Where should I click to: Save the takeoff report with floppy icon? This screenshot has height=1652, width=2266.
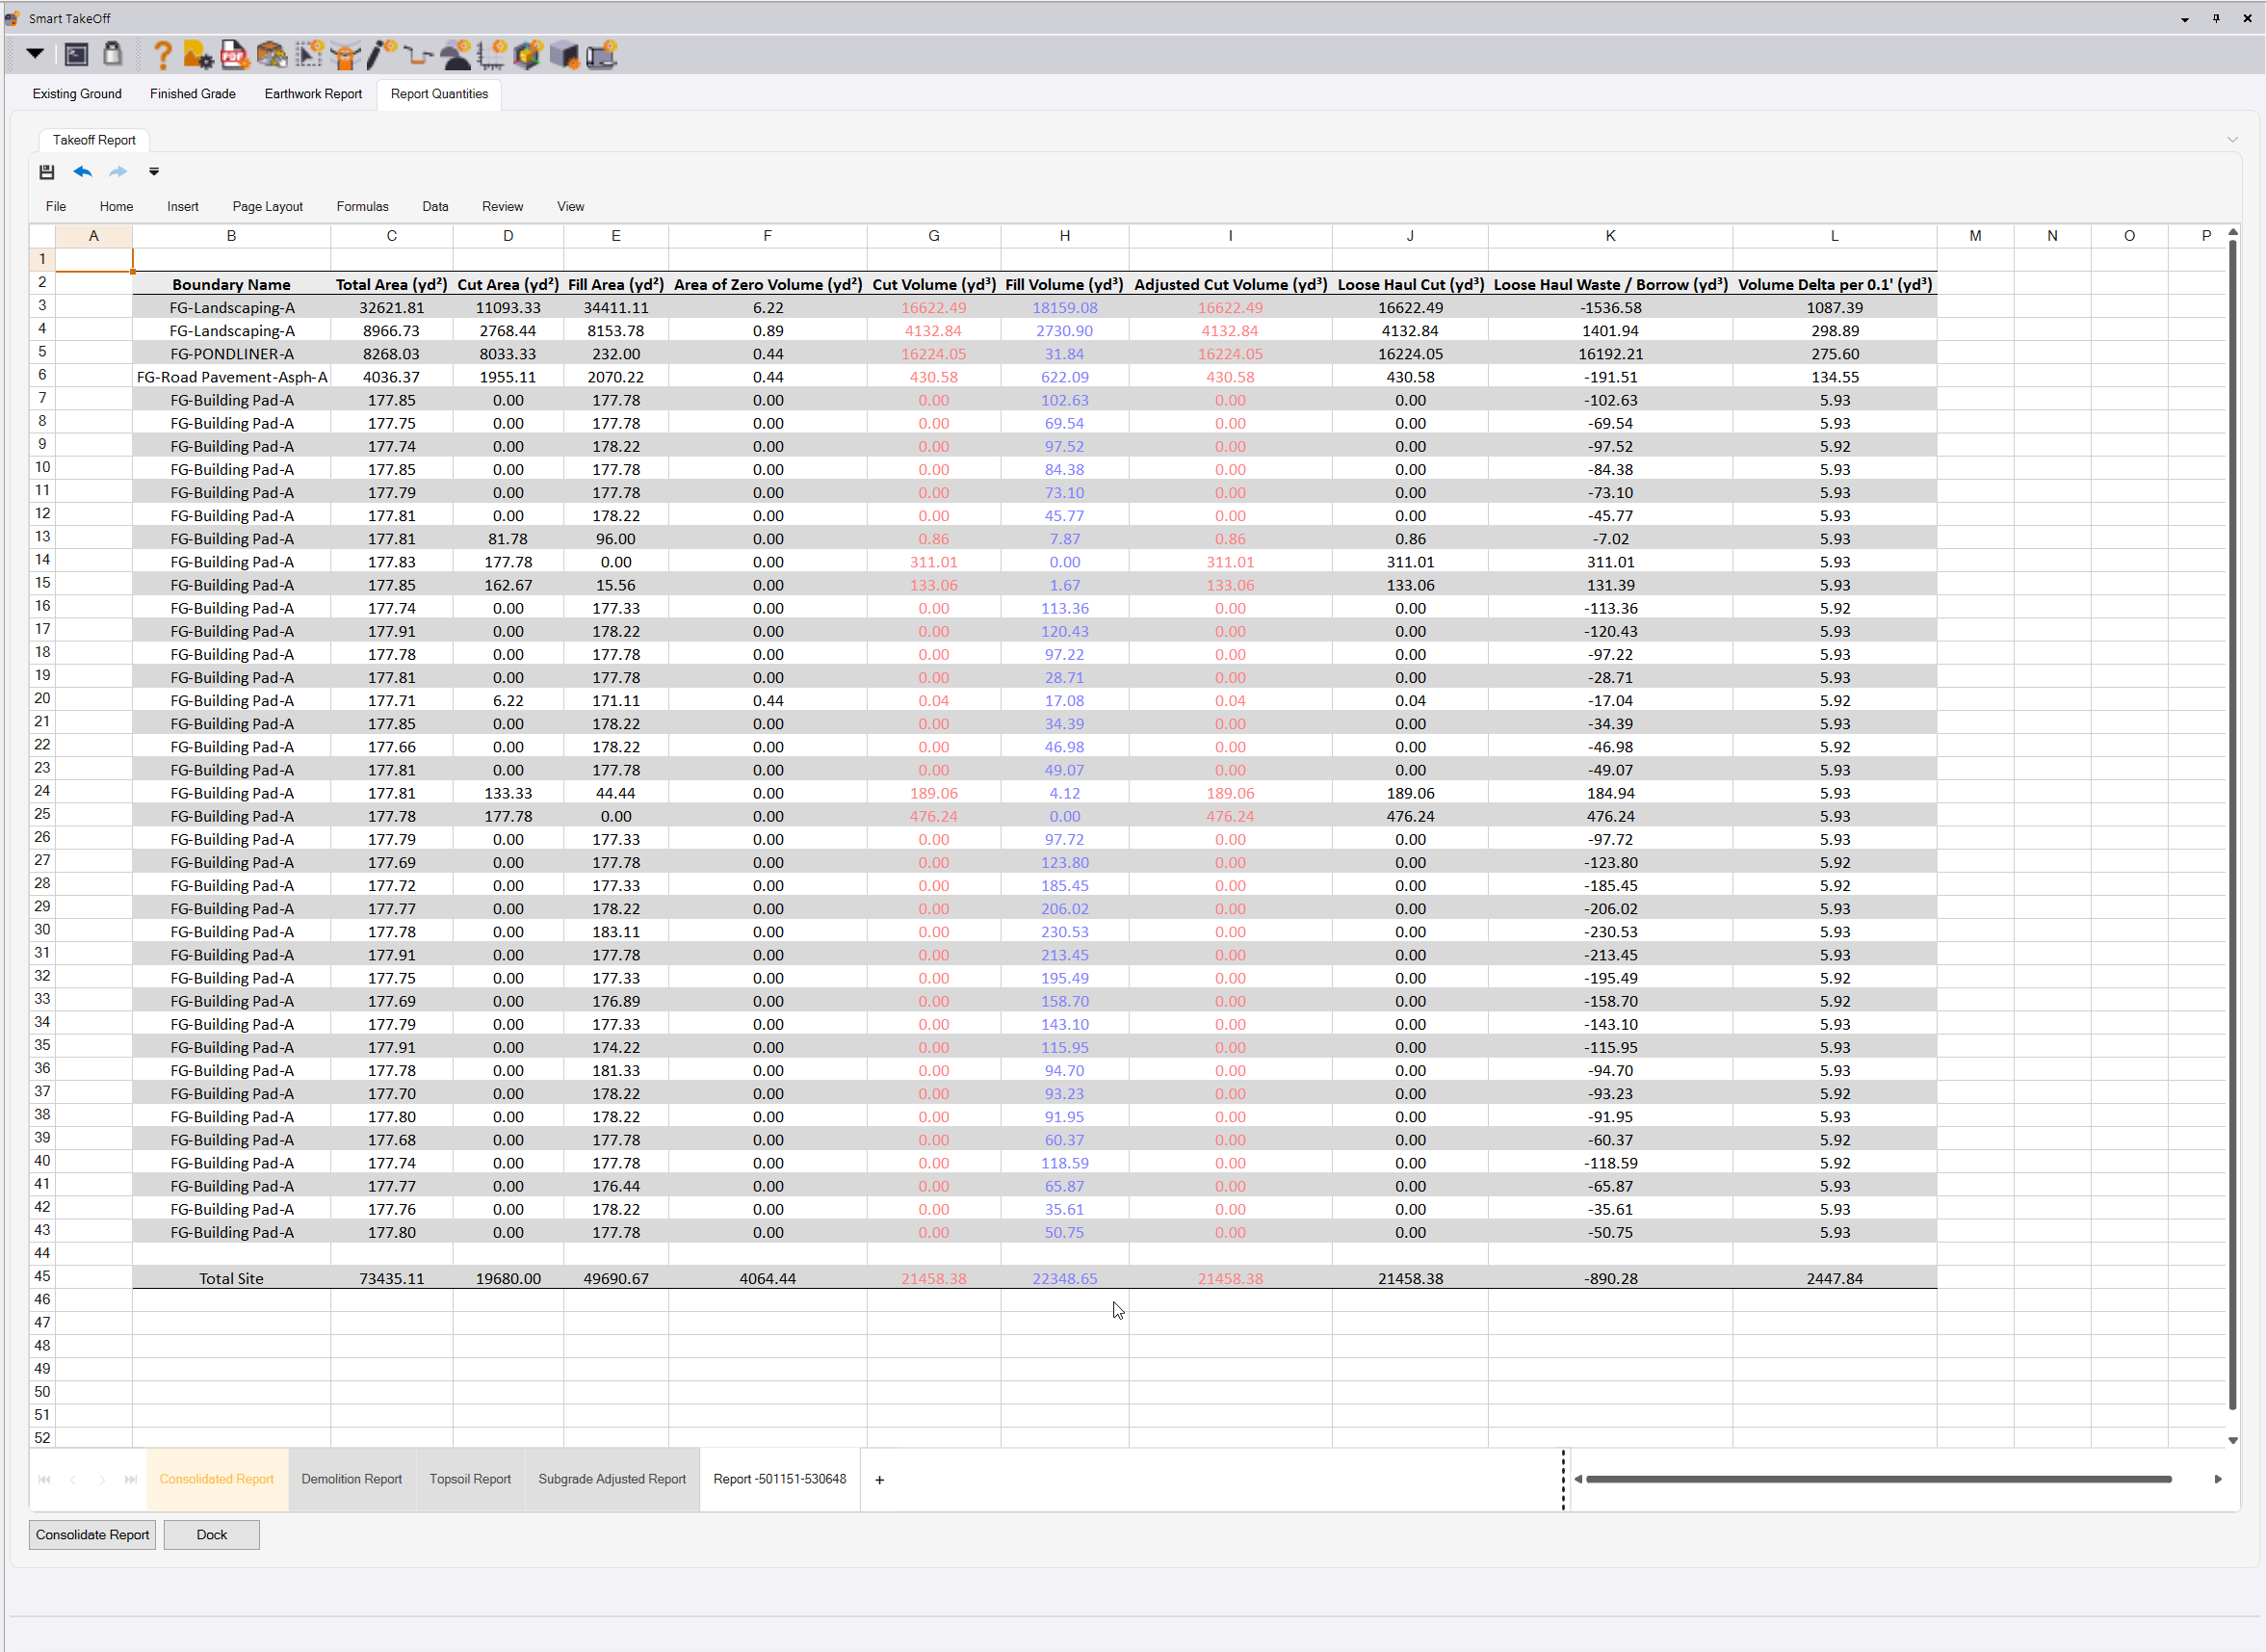point(47,172)
